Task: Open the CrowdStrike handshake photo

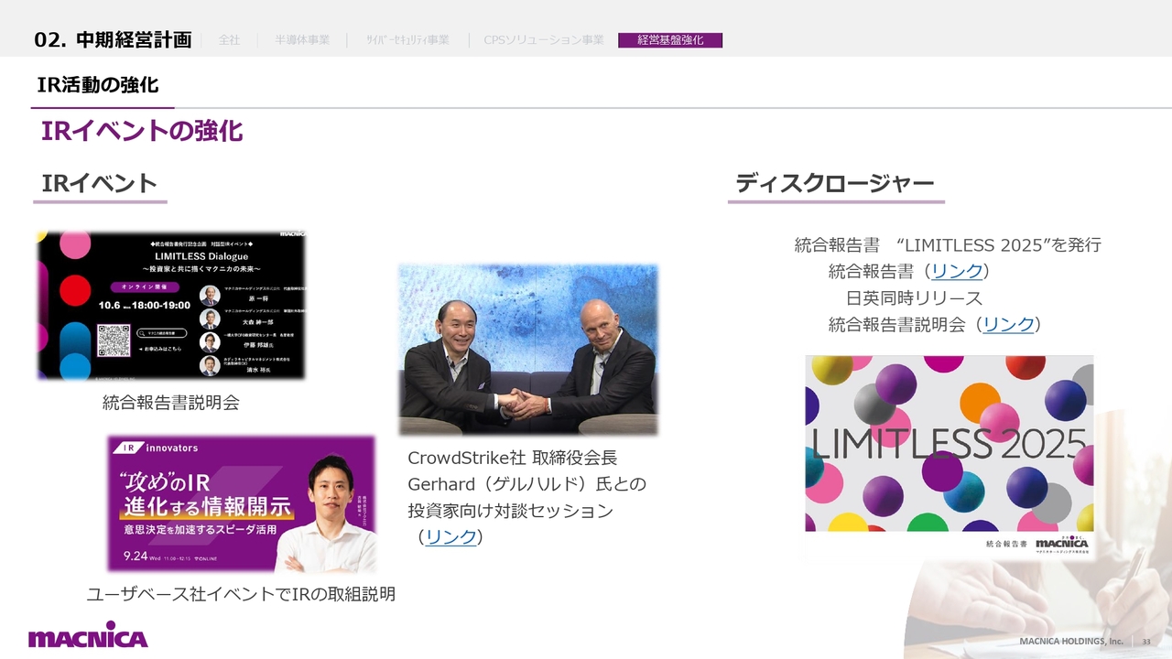Action: (527, 350)
